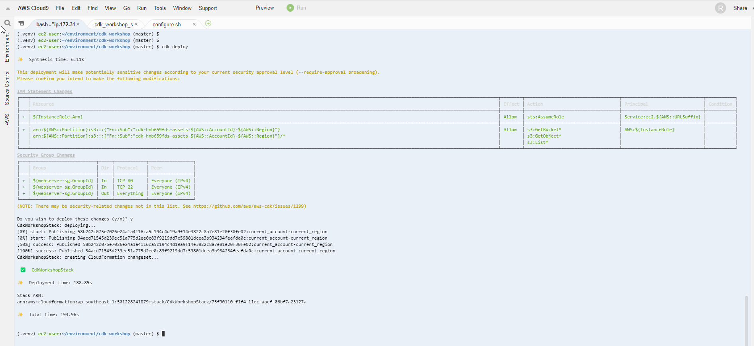Open a new tab with plus icon
This screenshot has height=346, width=754.
point(208,24)
